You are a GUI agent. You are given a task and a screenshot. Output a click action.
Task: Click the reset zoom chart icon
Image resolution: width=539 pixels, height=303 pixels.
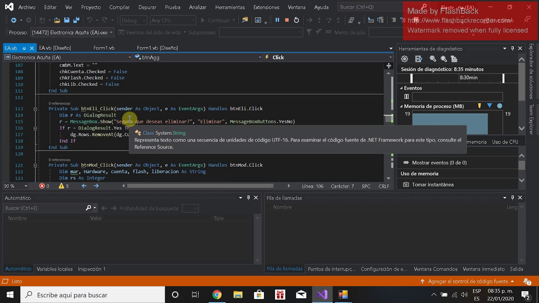tap(454, 59)
